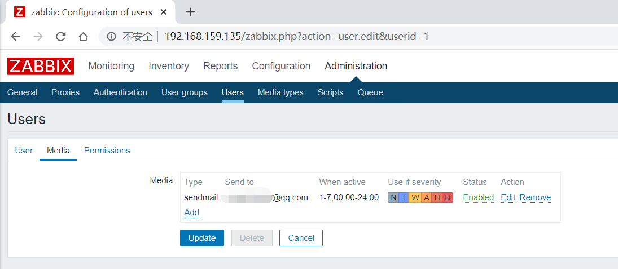Click the 1-7,00:00-24:00 active period
This screenshot has width=618, height=269.
point(349,197)
